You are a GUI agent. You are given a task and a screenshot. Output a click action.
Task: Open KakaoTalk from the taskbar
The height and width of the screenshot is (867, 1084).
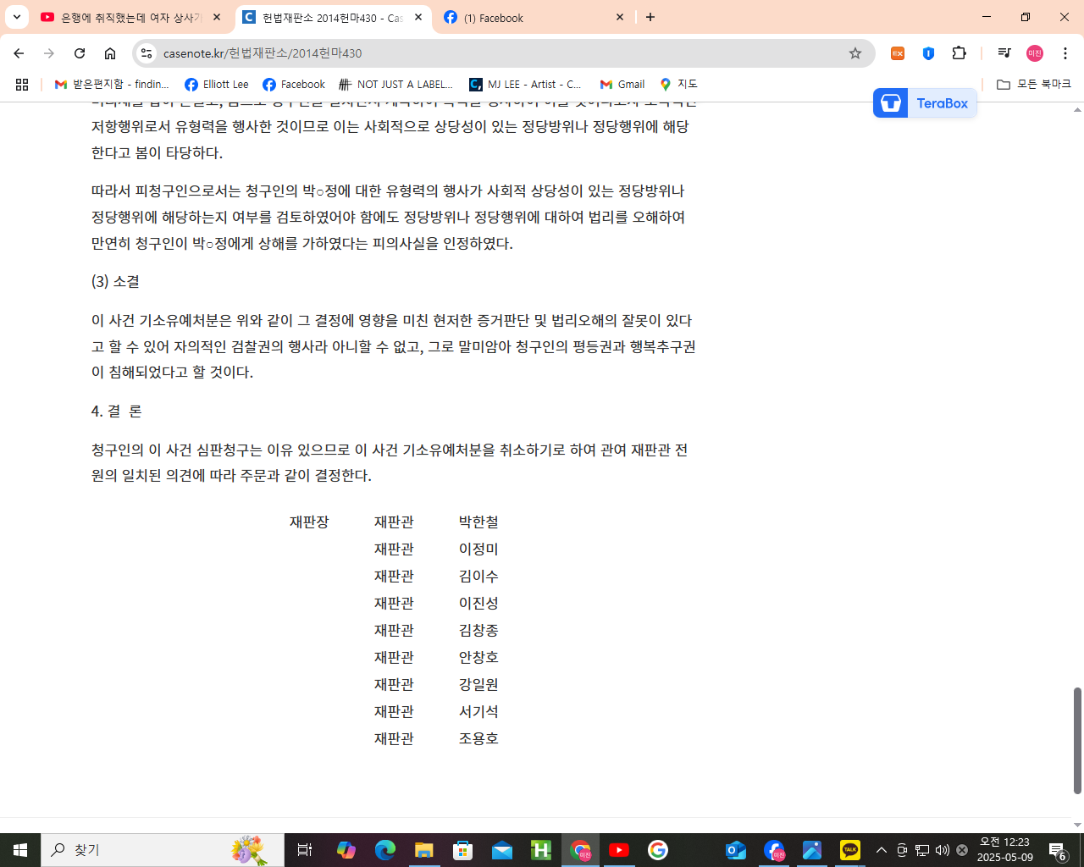[x=850, y=850]
